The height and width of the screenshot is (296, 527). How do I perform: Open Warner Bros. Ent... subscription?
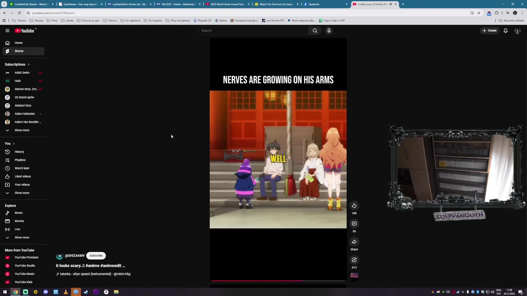point(23,89)
